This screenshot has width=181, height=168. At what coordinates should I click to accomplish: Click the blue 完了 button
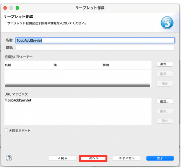click(160, 158)
